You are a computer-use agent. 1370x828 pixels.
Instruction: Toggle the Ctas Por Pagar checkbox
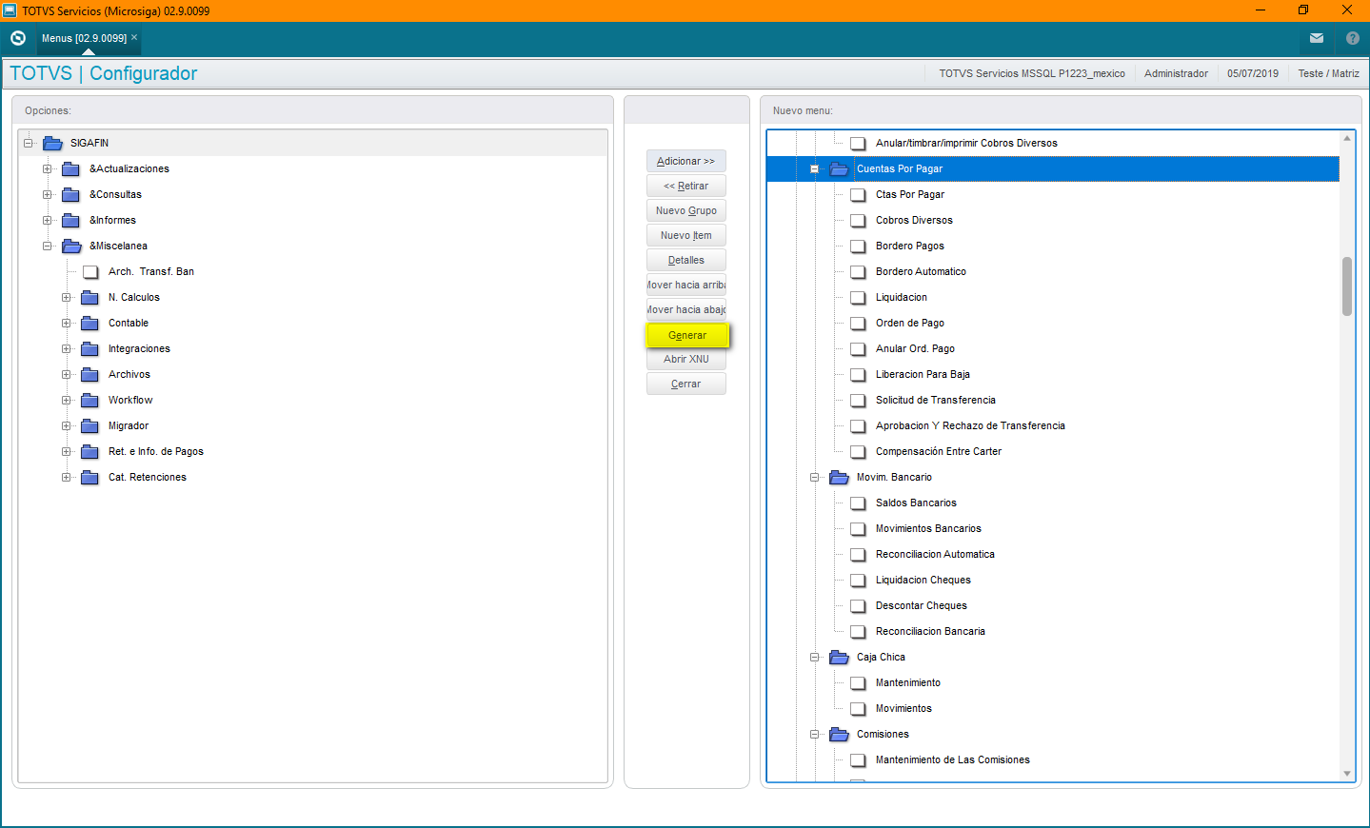pyautogui.click(x=858, y=194)
